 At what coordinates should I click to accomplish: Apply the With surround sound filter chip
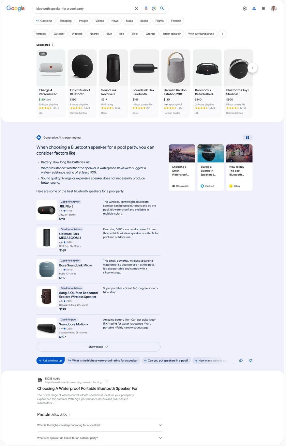tap(201, 34)
